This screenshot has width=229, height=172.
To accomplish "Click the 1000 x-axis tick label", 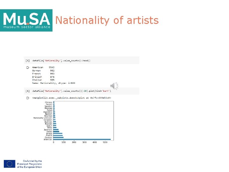I will (64, 142).
